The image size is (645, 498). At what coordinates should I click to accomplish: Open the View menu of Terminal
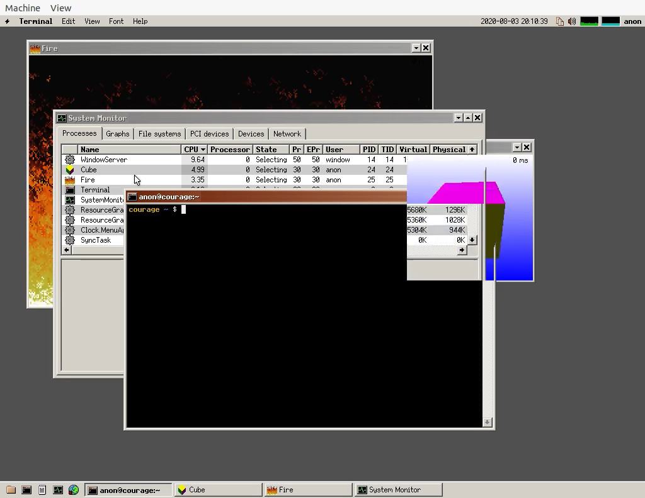tap(92, 21)
